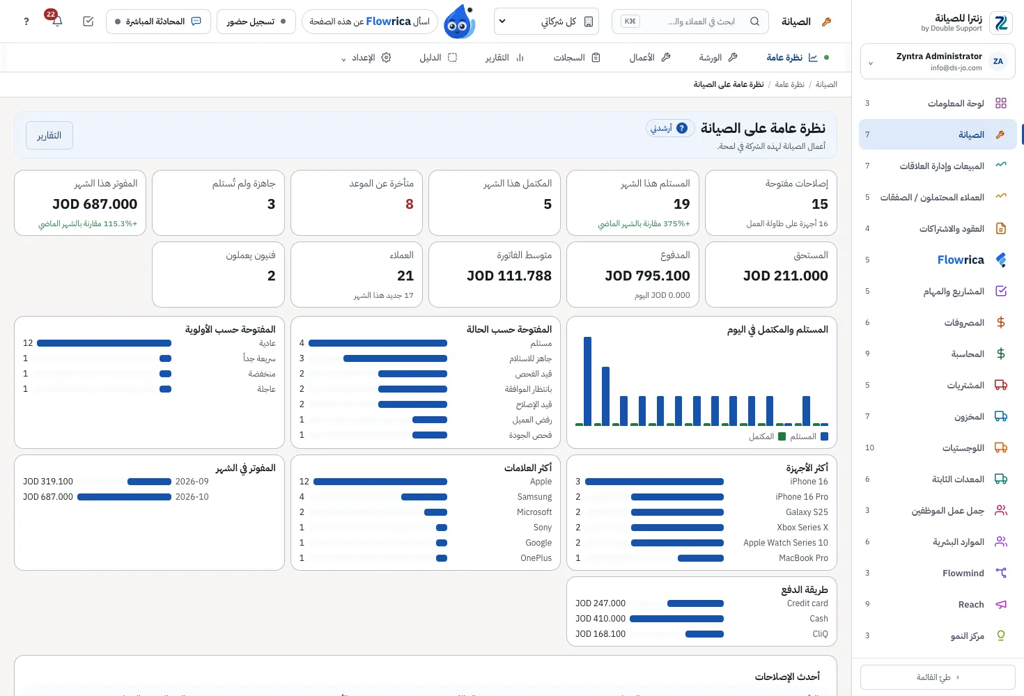Image resolution: width=1024 pixels, height=696 pixels.
Task: Focus the search customers input field
Action: click(x=690, y=22)
